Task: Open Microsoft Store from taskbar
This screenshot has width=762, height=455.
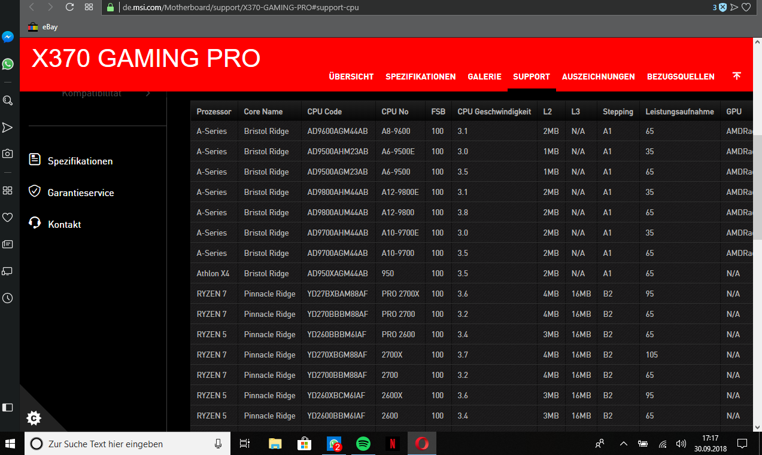Action: click(305, 444)
